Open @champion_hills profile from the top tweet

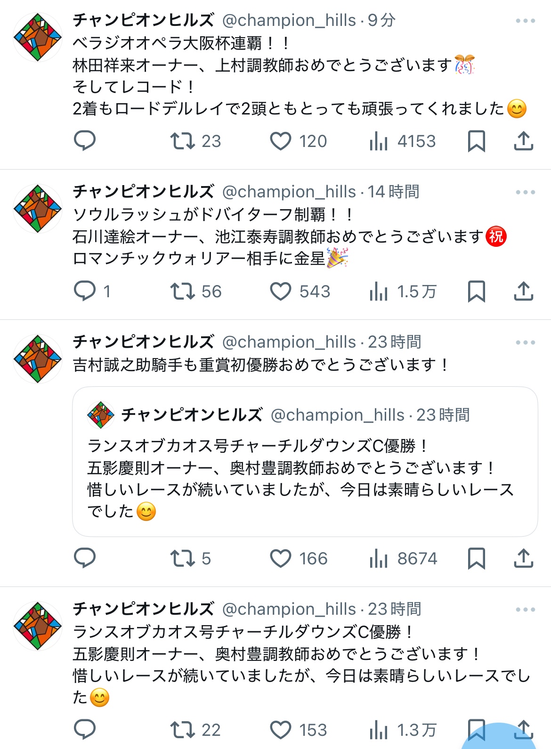tap(289, 21)
